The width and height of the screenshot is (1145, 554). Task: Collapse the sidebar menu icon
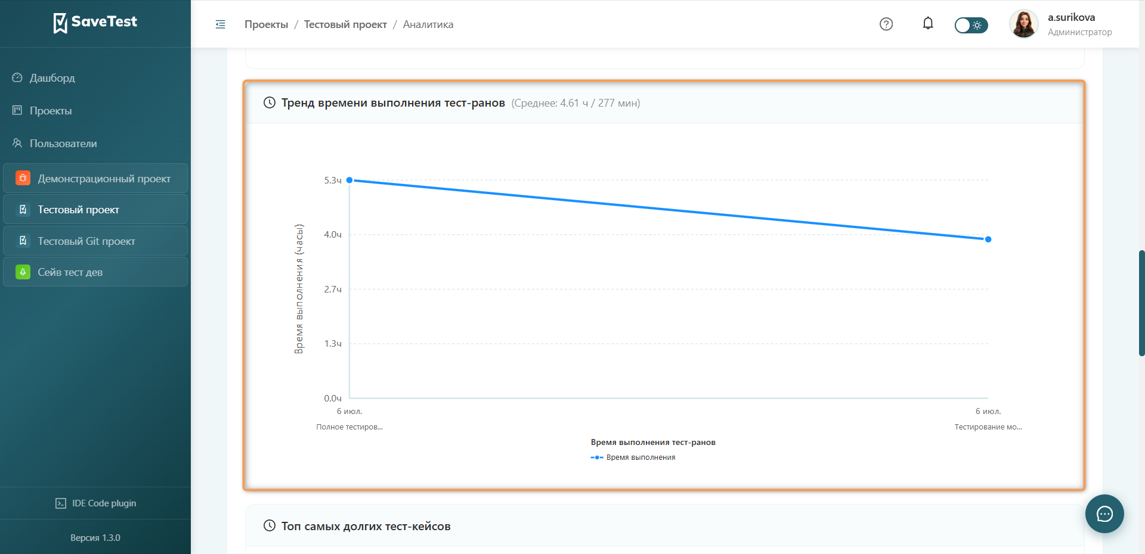[221, 24]
